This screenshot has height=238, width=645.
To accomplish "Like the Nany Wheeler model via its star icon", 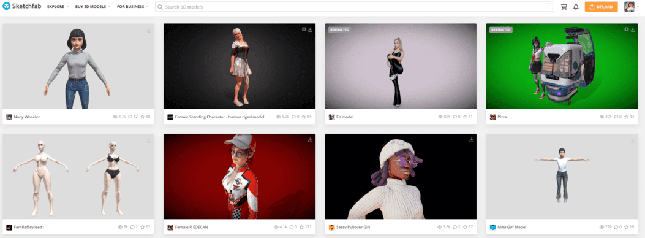I will (142, 117).
